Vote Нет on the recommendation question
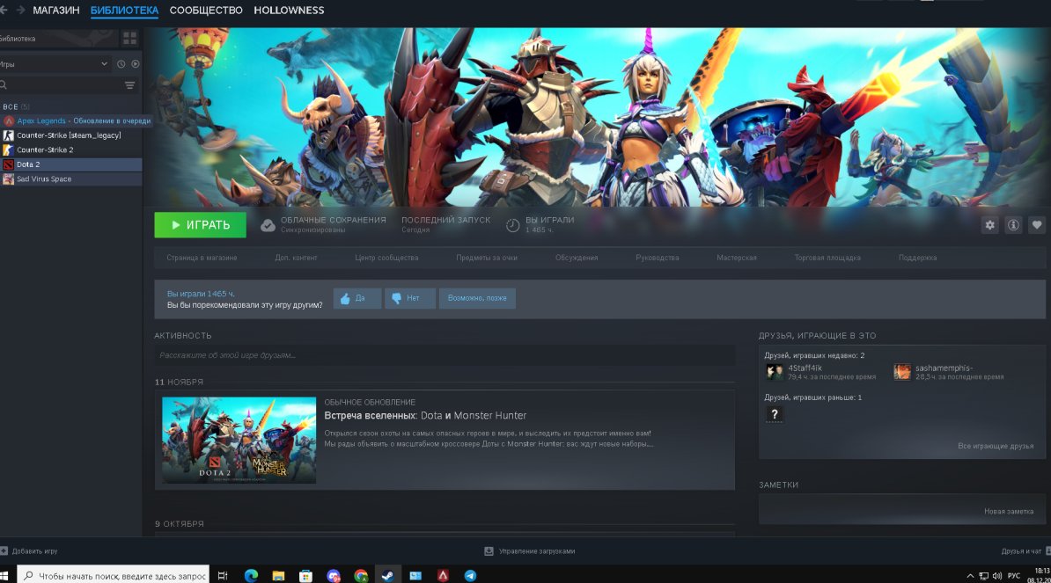 tap(409, 298)
